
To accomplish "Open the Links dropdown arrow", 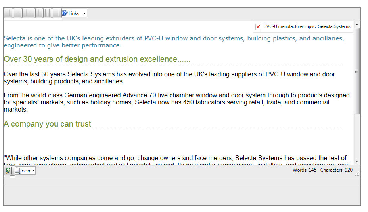I will tap(84, 13).
